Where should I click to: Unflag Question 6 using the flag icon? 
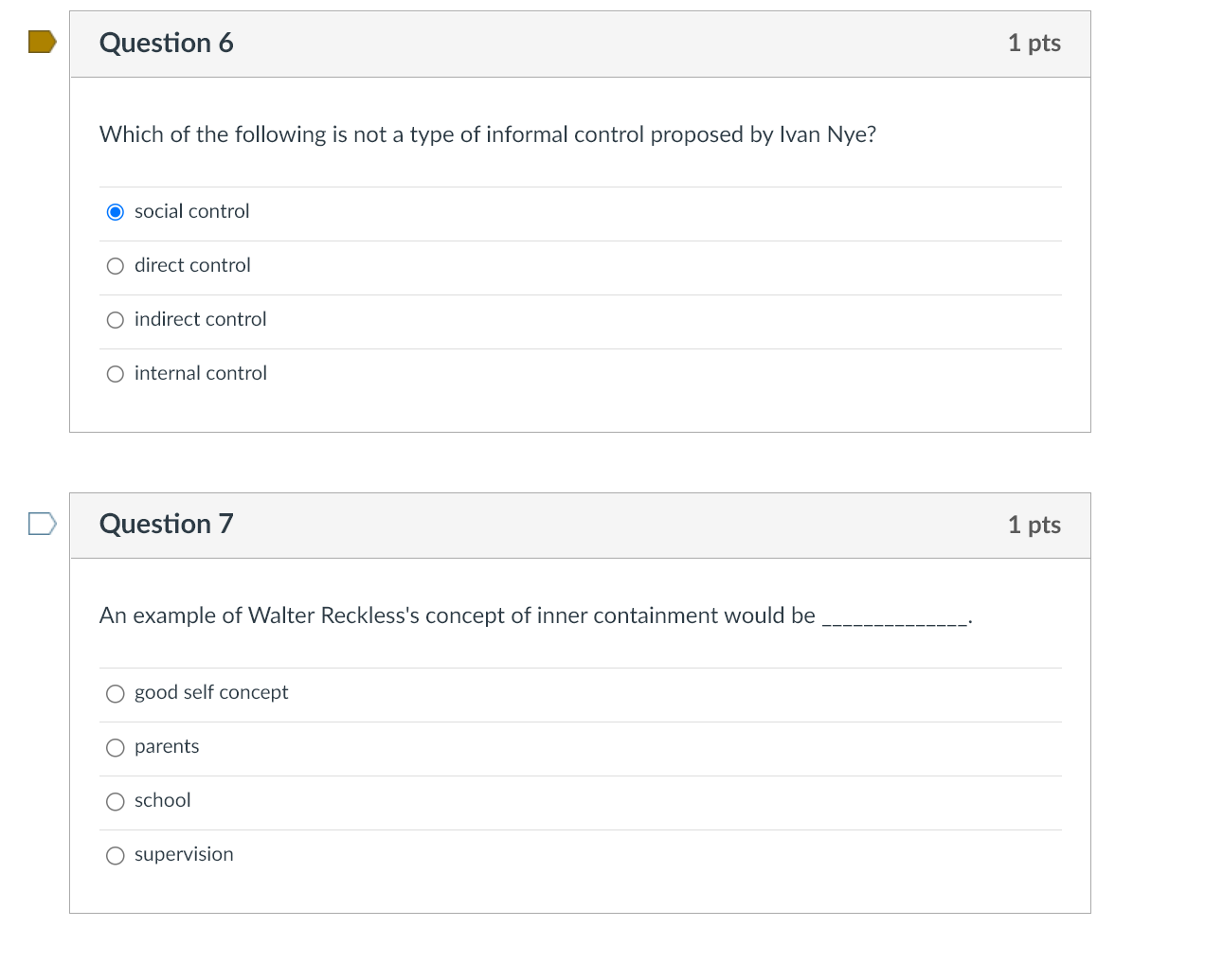42,42
